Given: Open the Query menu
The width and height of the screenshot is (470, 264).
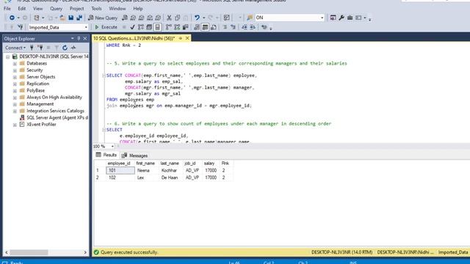Looking at the screenshot, I should tap(56, 9).
